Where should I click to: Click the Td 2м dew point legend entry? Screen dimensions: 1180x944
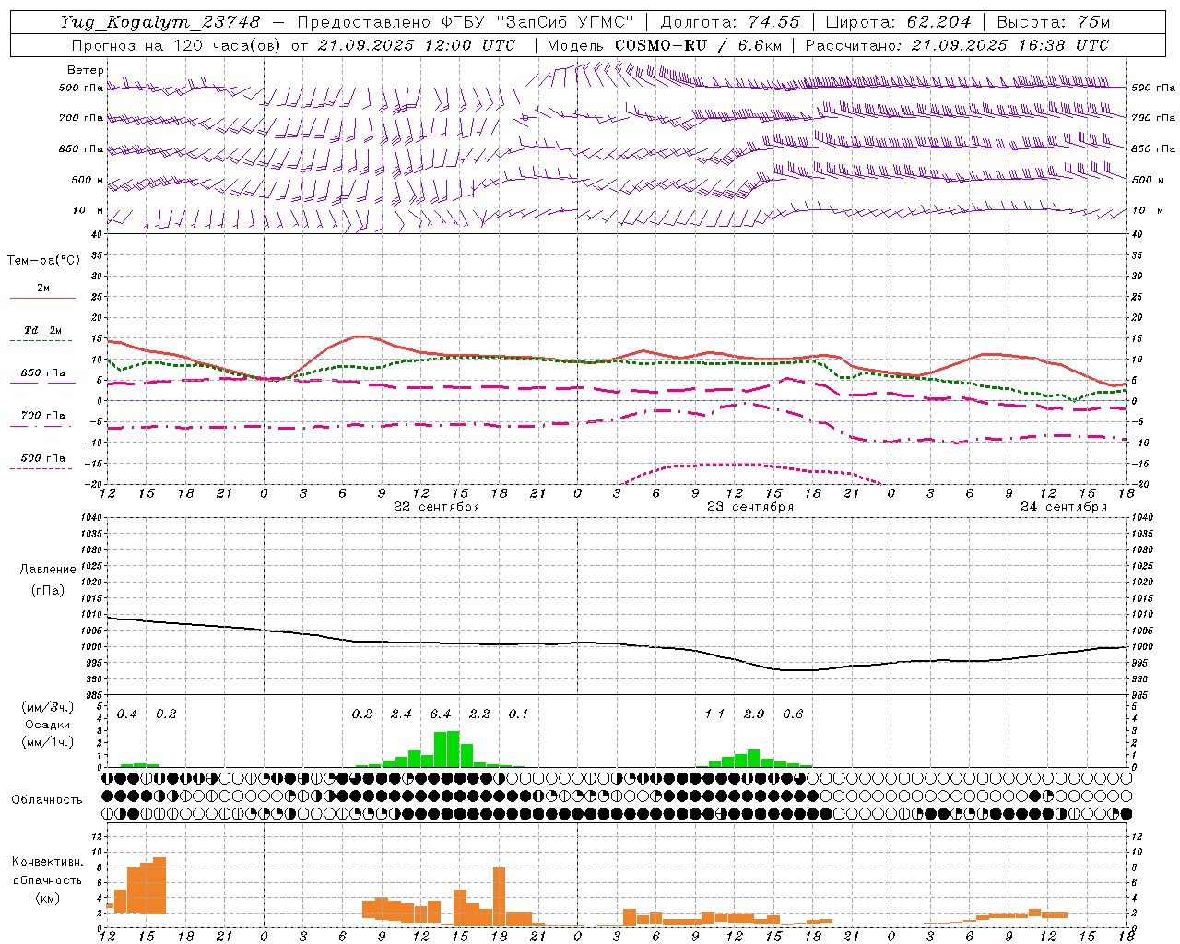point(42,330)
